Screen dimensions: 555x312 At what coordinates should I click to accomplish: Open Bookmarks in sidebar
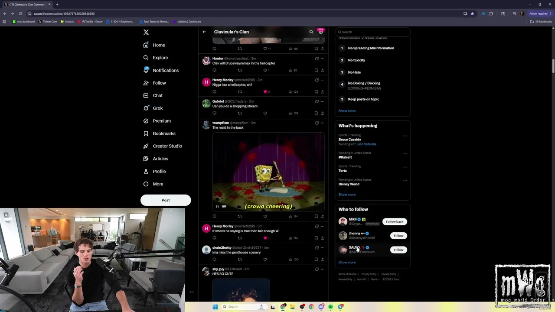click(x=159, y=133)
